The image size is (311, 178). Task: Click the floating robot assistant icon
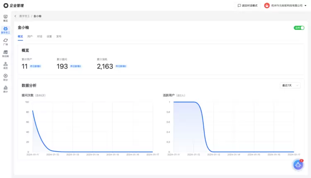297,164
